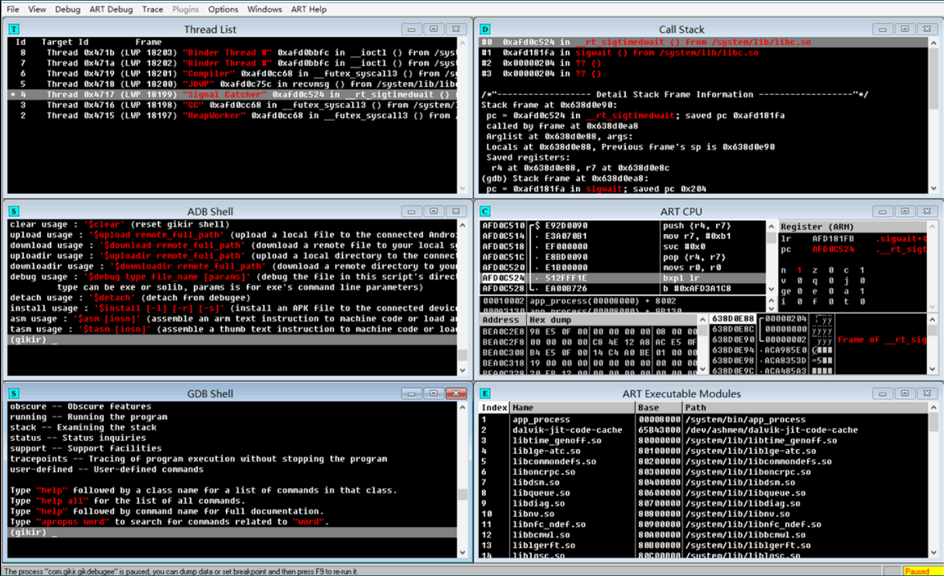The image size is (944, 576).
Task: Click the Call Stack panel D icon
Action: (x=485, y=29)
